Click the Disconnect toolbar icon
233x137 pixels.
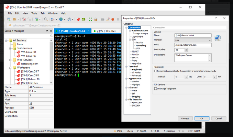24,19
